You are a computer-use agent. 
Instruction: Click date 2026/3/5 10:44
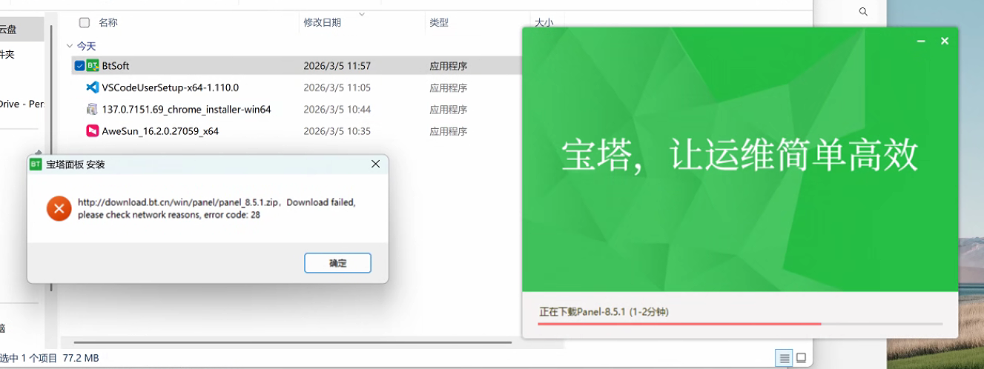pos(337,109)
